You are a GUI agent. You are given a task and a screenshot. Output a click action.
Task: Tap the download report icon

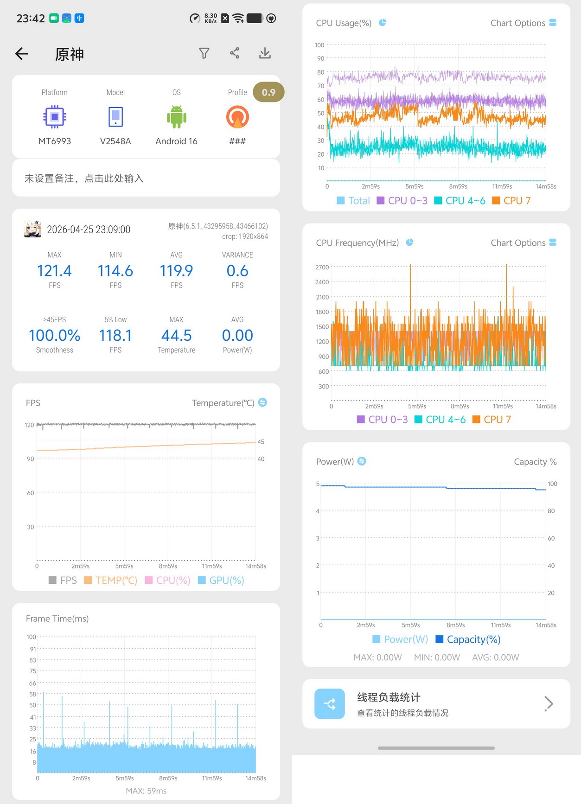(265, 53)
